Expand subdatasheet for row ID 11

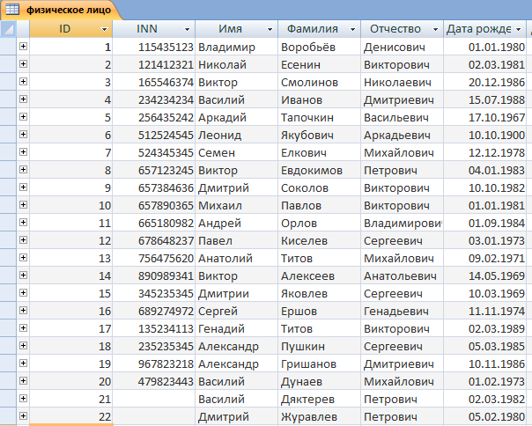(23, 222)
